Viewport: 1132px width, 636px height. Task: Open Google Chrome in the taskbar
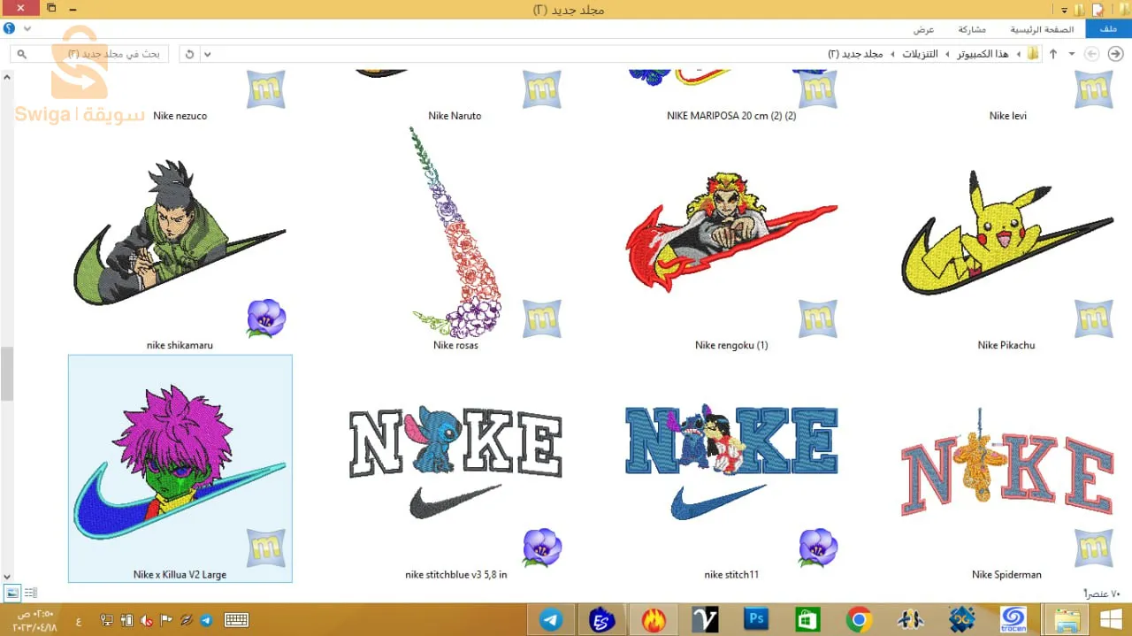click(859, 620)
